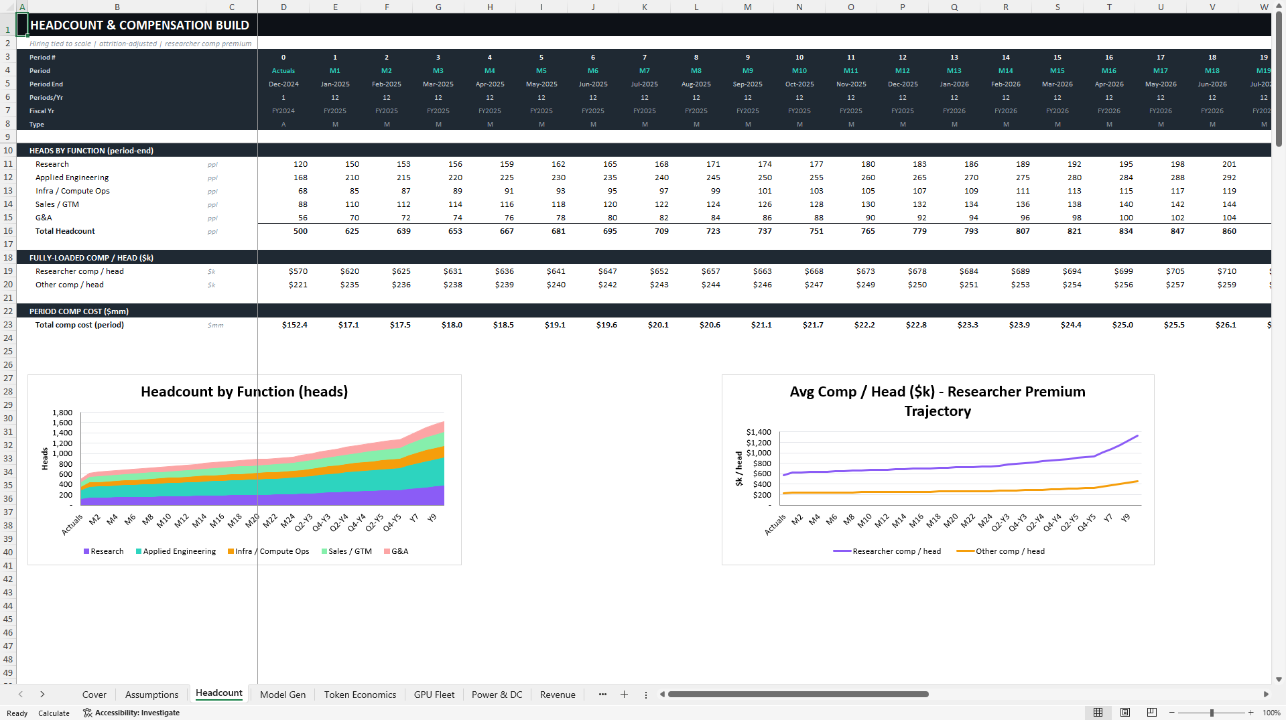
Task: Click the Avg Comp / Head chart title
Action: coord(938,401)
